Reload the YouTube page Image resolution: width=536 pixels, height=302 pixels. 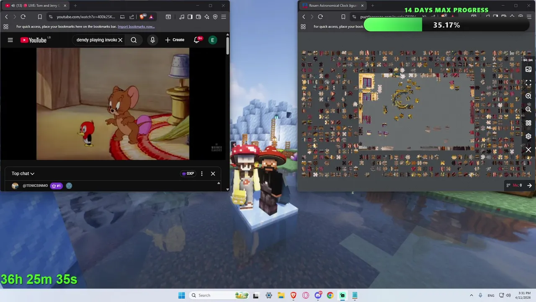tap(23, 17)
